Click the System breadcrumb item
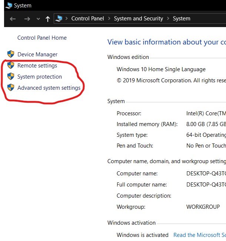The width and height of the screenshot is (226, 241). pos(182,19)
